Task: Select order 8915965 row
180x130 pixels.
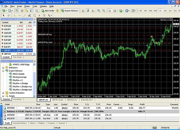Action: click(x=91, y=108)
